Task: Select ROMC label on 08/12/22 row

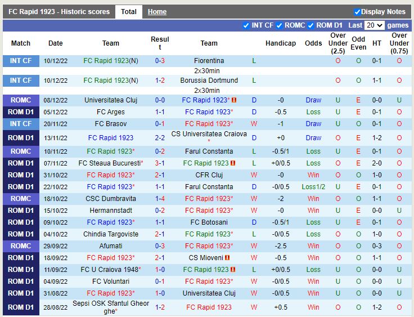Action: point(21,100)
